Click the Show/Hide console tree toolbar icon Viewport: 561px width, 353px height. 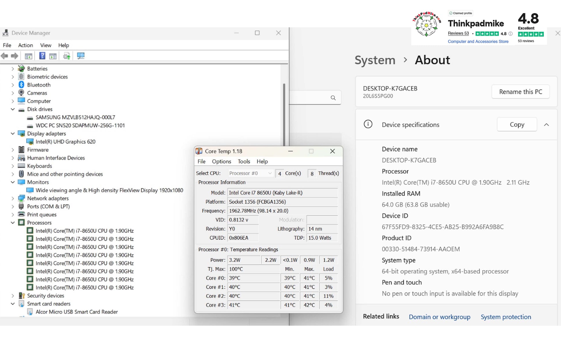click(28, 56)
